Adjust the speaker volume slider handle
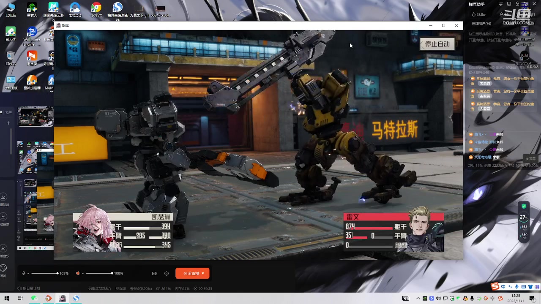This screenshot has width=541, height=304. (112, 274)
